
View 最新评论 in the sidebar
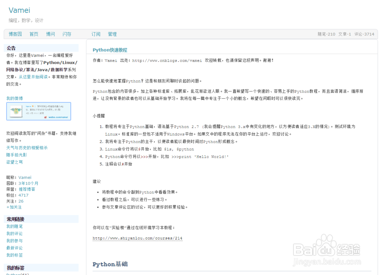(15, 248)
